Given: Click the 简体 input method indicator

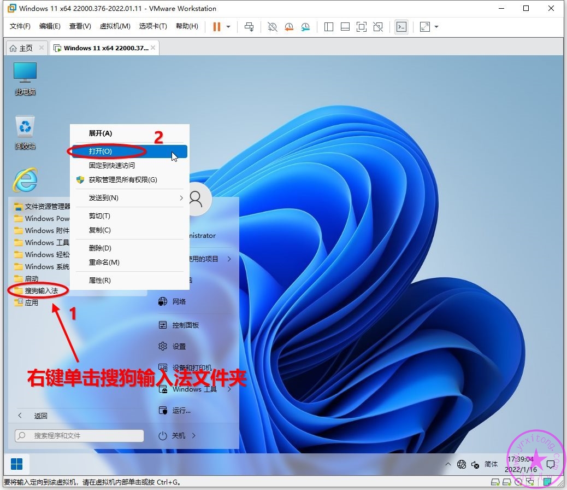Looking at the screenshot, I should tap(491, 464).
